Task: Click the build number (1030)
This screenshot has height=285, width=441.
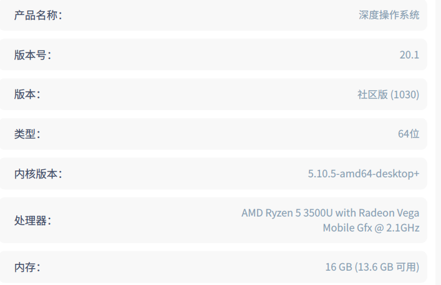Action: pos(405,95)
